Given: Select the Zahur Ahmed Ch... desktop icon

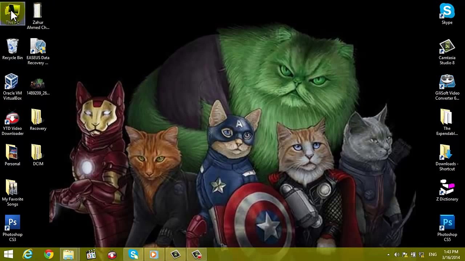Looking at the screenshot, I should 38,16.
